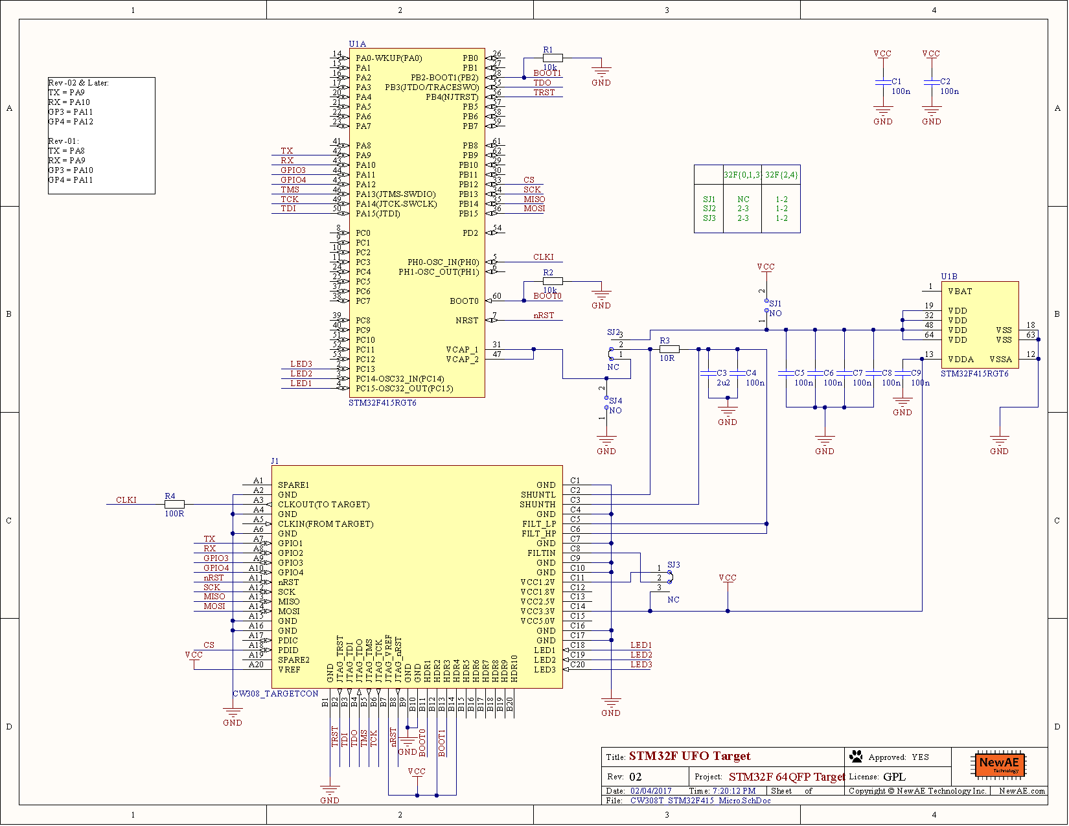
Task: Click the CLKIN(FROM TARGET) pin label
Action: tap(325, 524)
